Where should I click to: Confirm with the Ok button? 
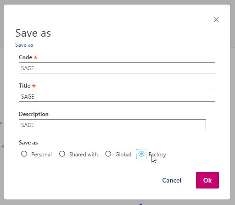[x=207, y=180]
